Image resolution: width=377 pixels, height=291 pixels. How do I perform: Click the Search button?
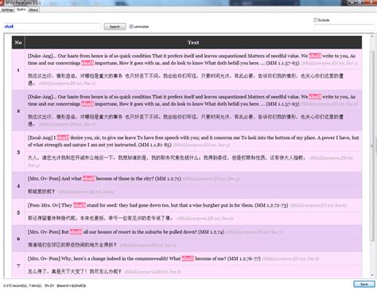(115, 26)
